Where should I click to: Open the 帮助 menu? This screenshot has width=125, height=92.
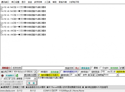pyautogui.click(x=54, y=2)
